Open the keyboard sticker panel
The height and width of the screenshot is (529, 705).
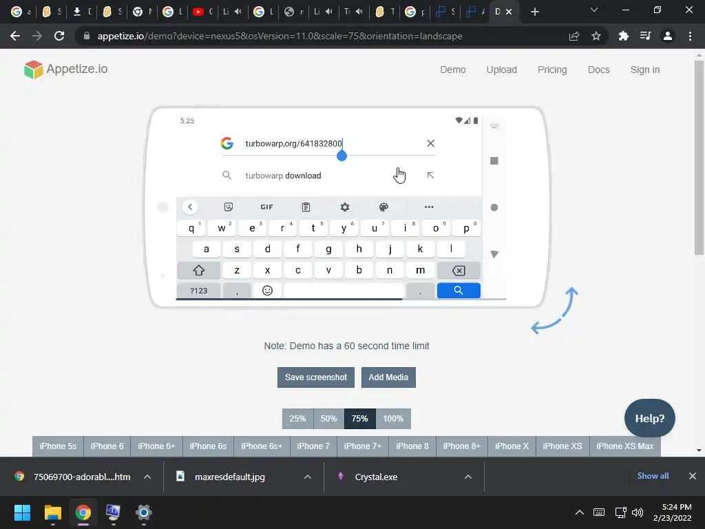[229, 207]
